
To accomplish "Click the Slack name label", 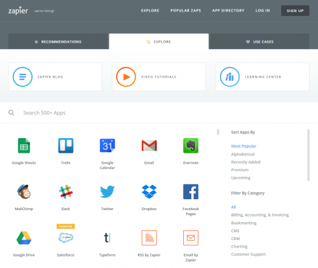I will (66, 209).
